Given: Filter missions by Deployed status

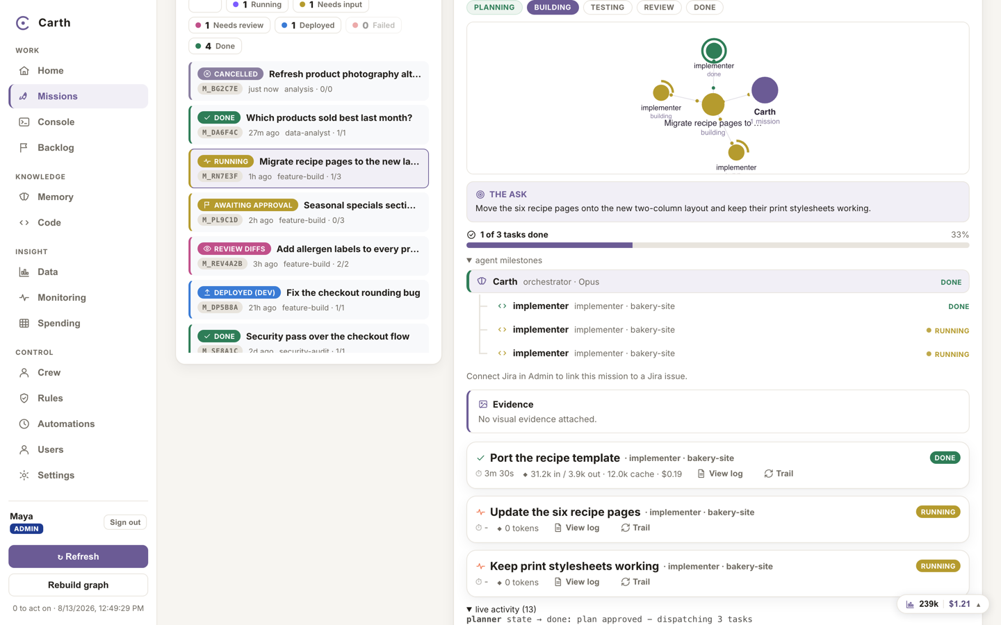Looking at the screenshot, I should coord(308,26).
